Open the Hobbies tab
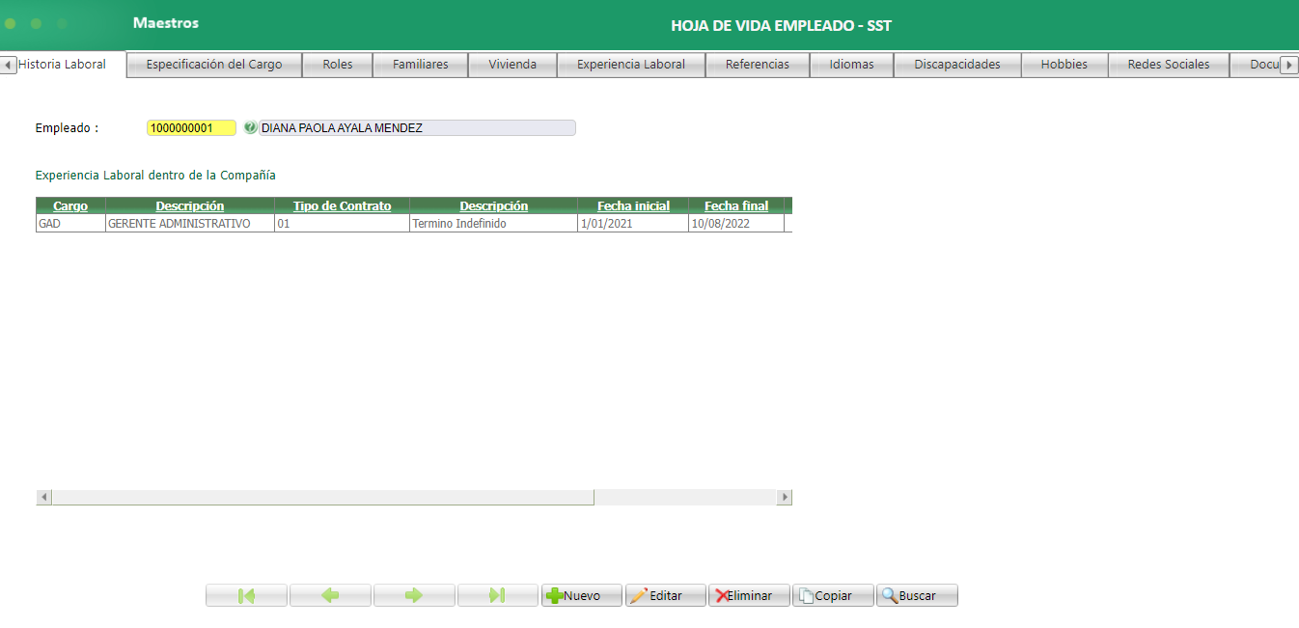The image size is (1299, 628). click(1064, 65)
